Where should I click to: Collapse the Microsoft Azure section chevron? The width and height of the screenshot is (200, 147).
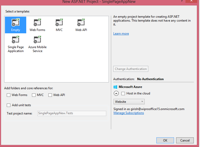click(x=116, y=93)
